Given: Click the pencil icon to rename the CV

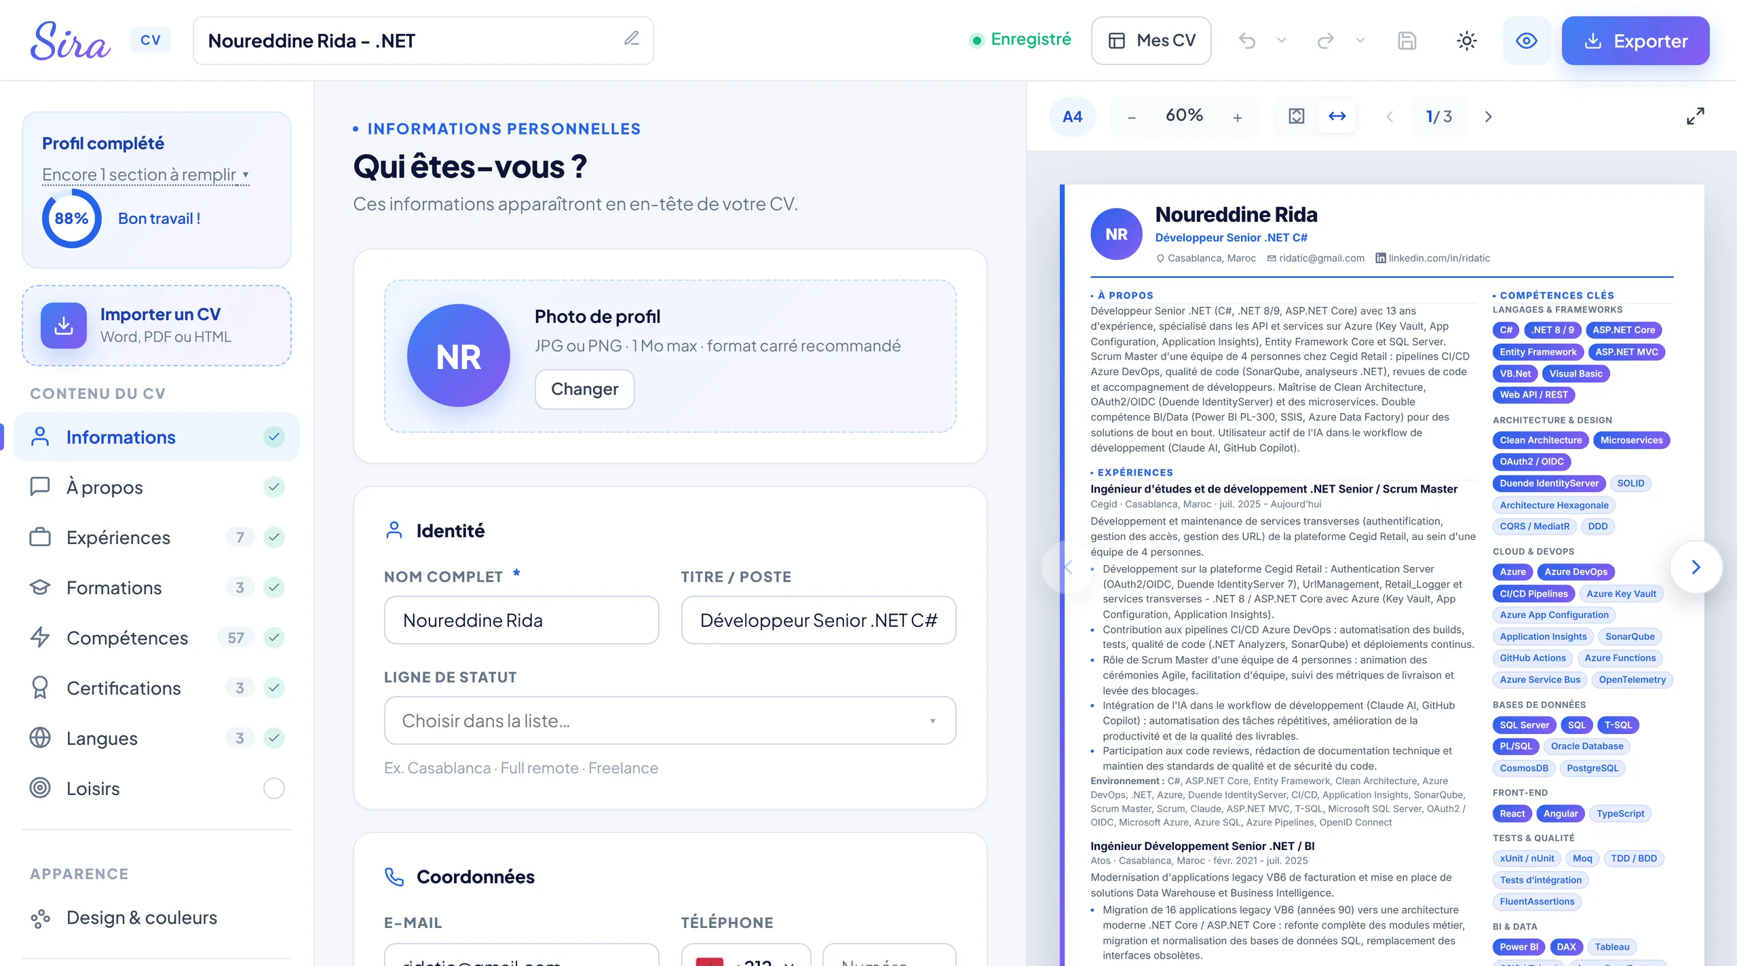Looking at the screenshot, I should 632,39.
